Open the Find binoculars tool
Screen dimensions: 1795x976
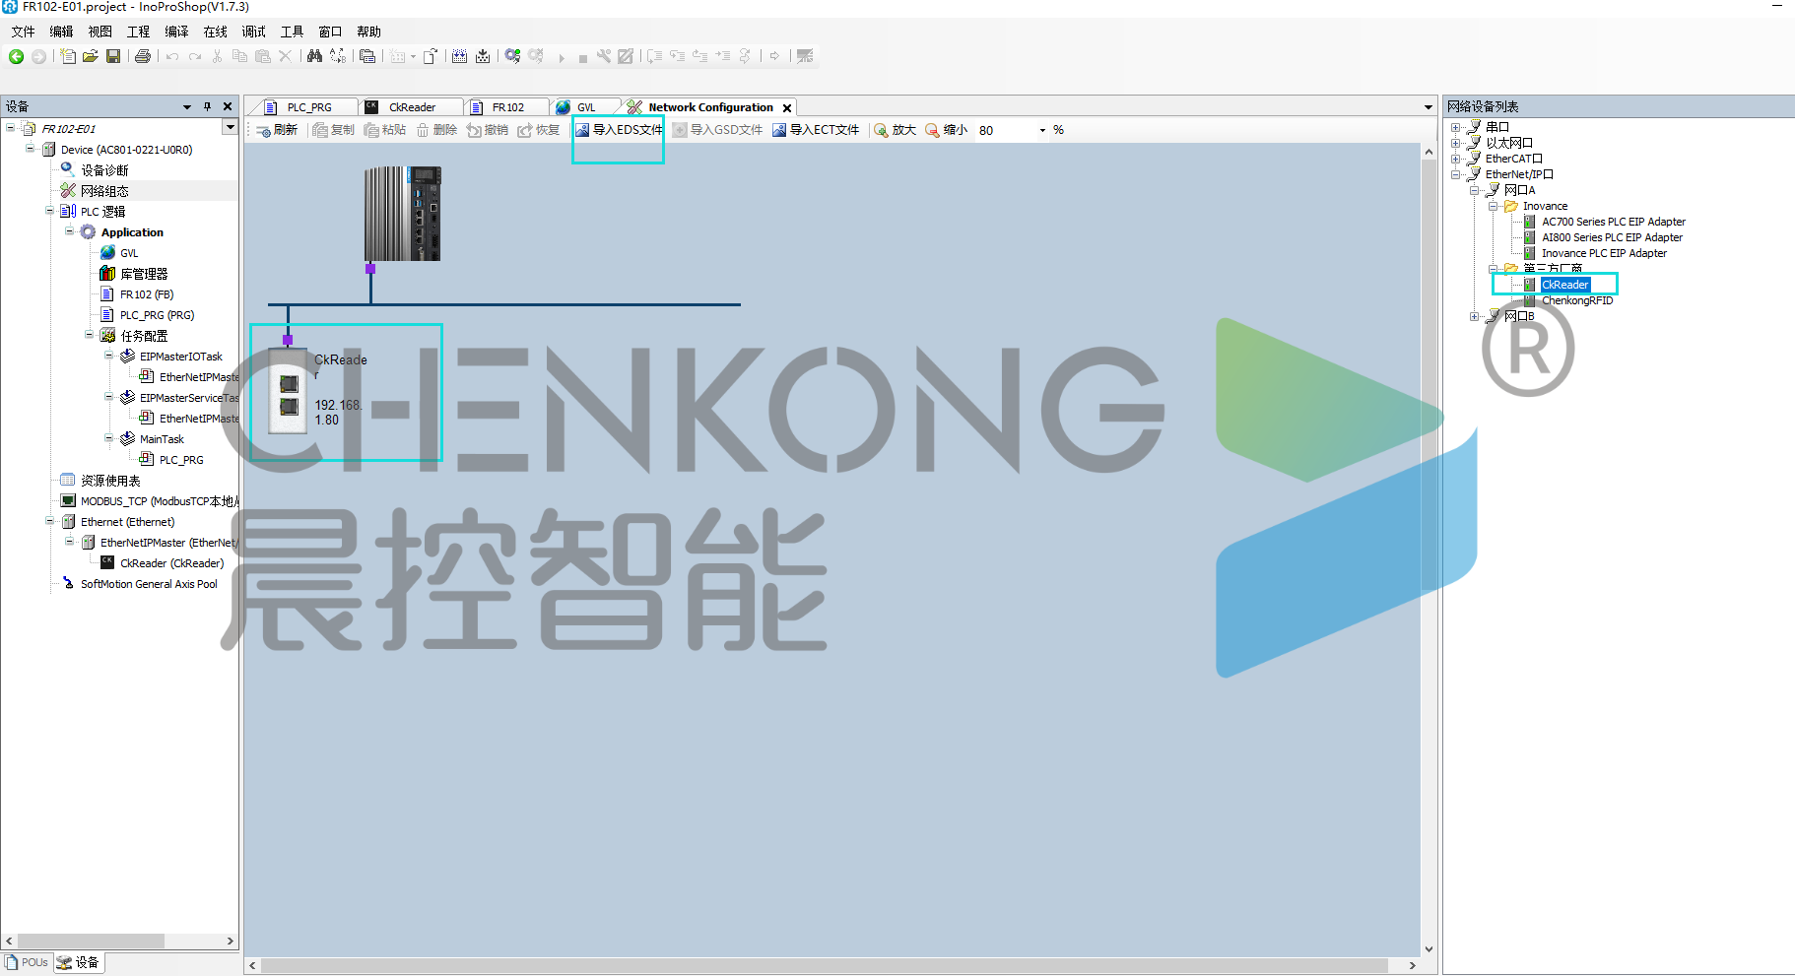314,56
